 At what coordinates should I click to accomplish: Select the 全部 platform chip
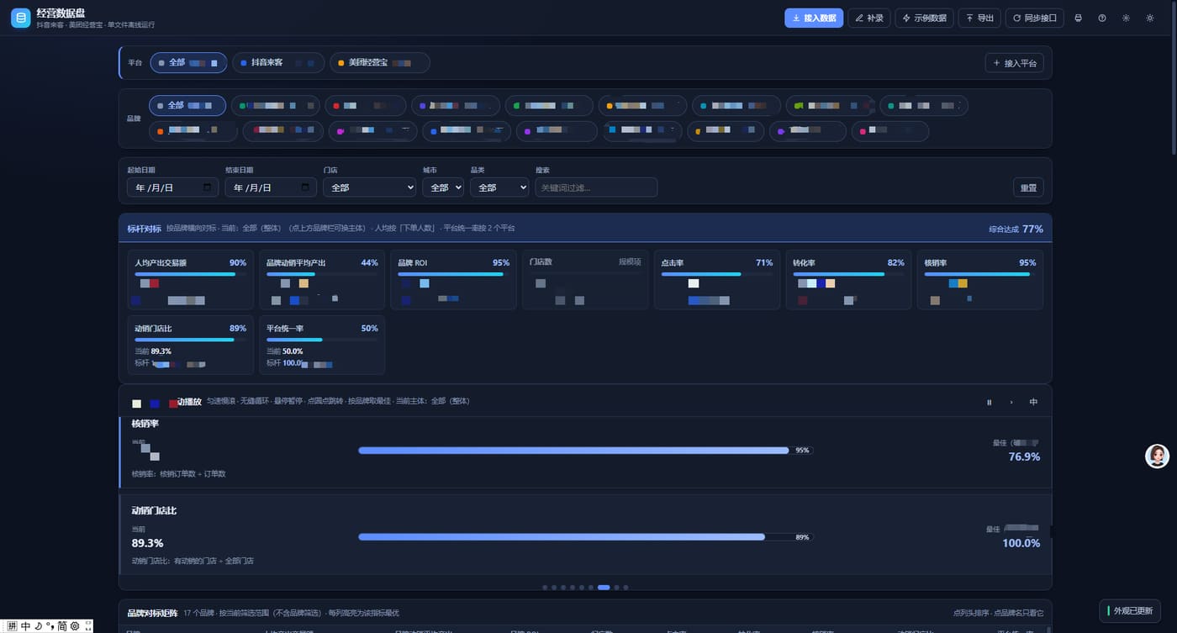click(x=188, y=62)
